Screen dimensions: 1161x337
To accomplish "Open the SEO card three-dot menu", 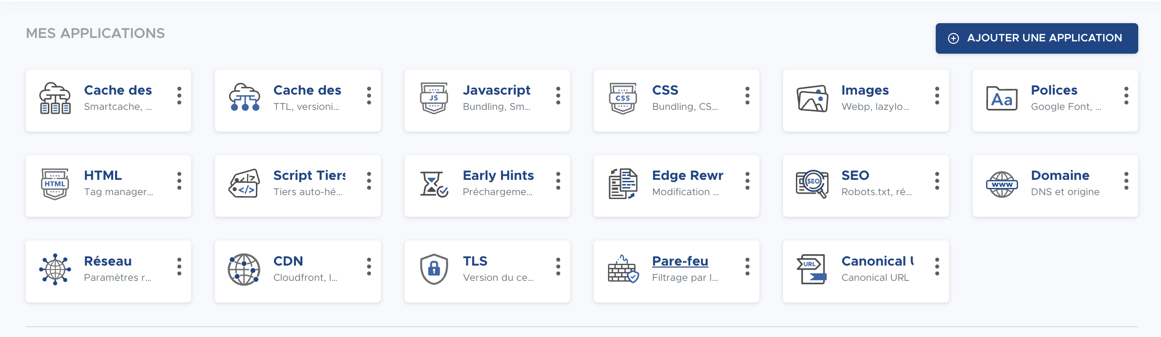I will click(x=937, y=181).
